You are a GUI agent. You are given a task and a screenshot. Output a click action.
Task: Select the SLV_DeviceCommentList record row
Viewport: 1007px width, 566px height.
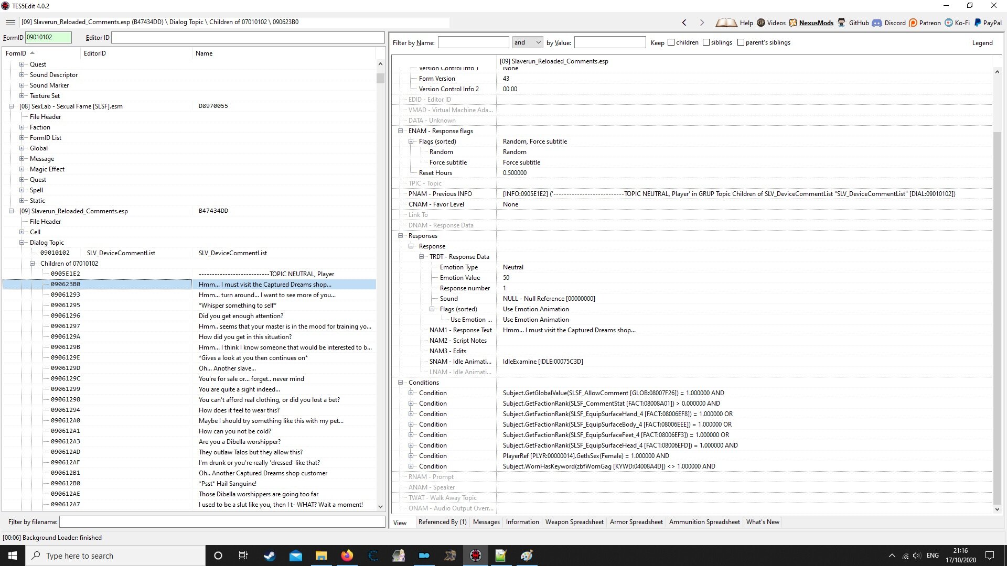pyautogui.click(x=189, y=253)
